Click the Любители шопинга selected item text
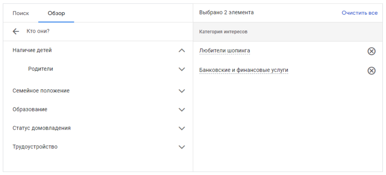Screen dimensions: 386x175 [225, 50]
